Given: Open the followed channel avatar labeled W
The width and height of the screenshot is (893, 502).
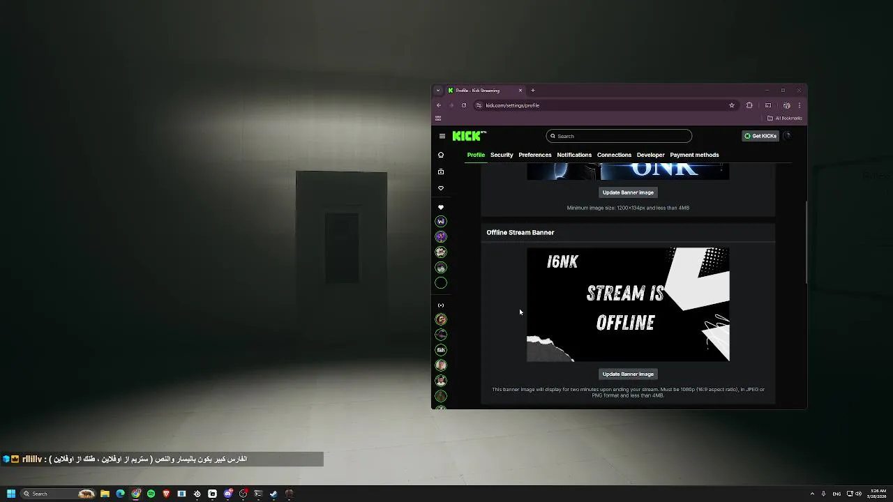Looking at the screenshot, I should tap(440, 221).
